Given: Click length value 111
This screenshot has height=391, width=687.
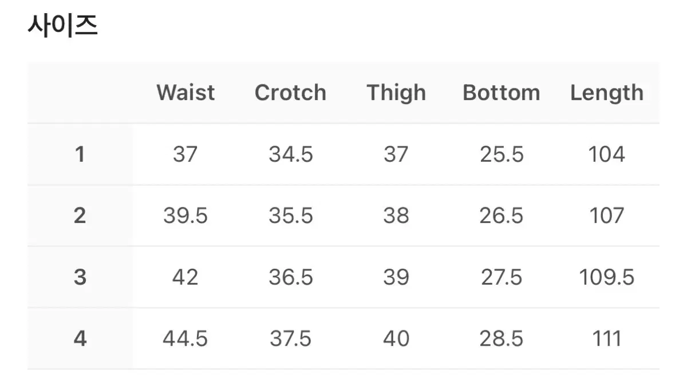Looking at the screenshot, I should click(x=607, y=338).
